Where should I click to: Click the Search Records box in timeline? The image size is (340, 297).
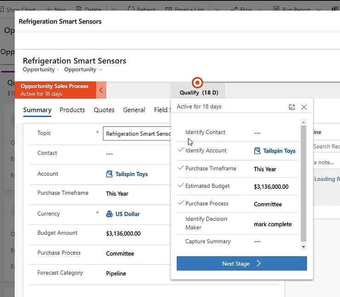click(x=327, y=147)
